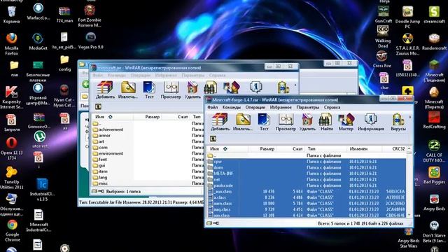This screenshot has width=448, height=252.
Task: Open Справка menu in Minecraft-forge window
Action: pyautogui.click(x=332, y=107)
